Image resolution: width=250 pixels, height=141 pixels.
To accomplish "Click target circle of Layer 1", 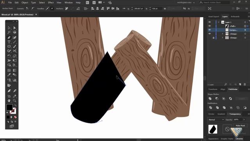I will (245, 22).
